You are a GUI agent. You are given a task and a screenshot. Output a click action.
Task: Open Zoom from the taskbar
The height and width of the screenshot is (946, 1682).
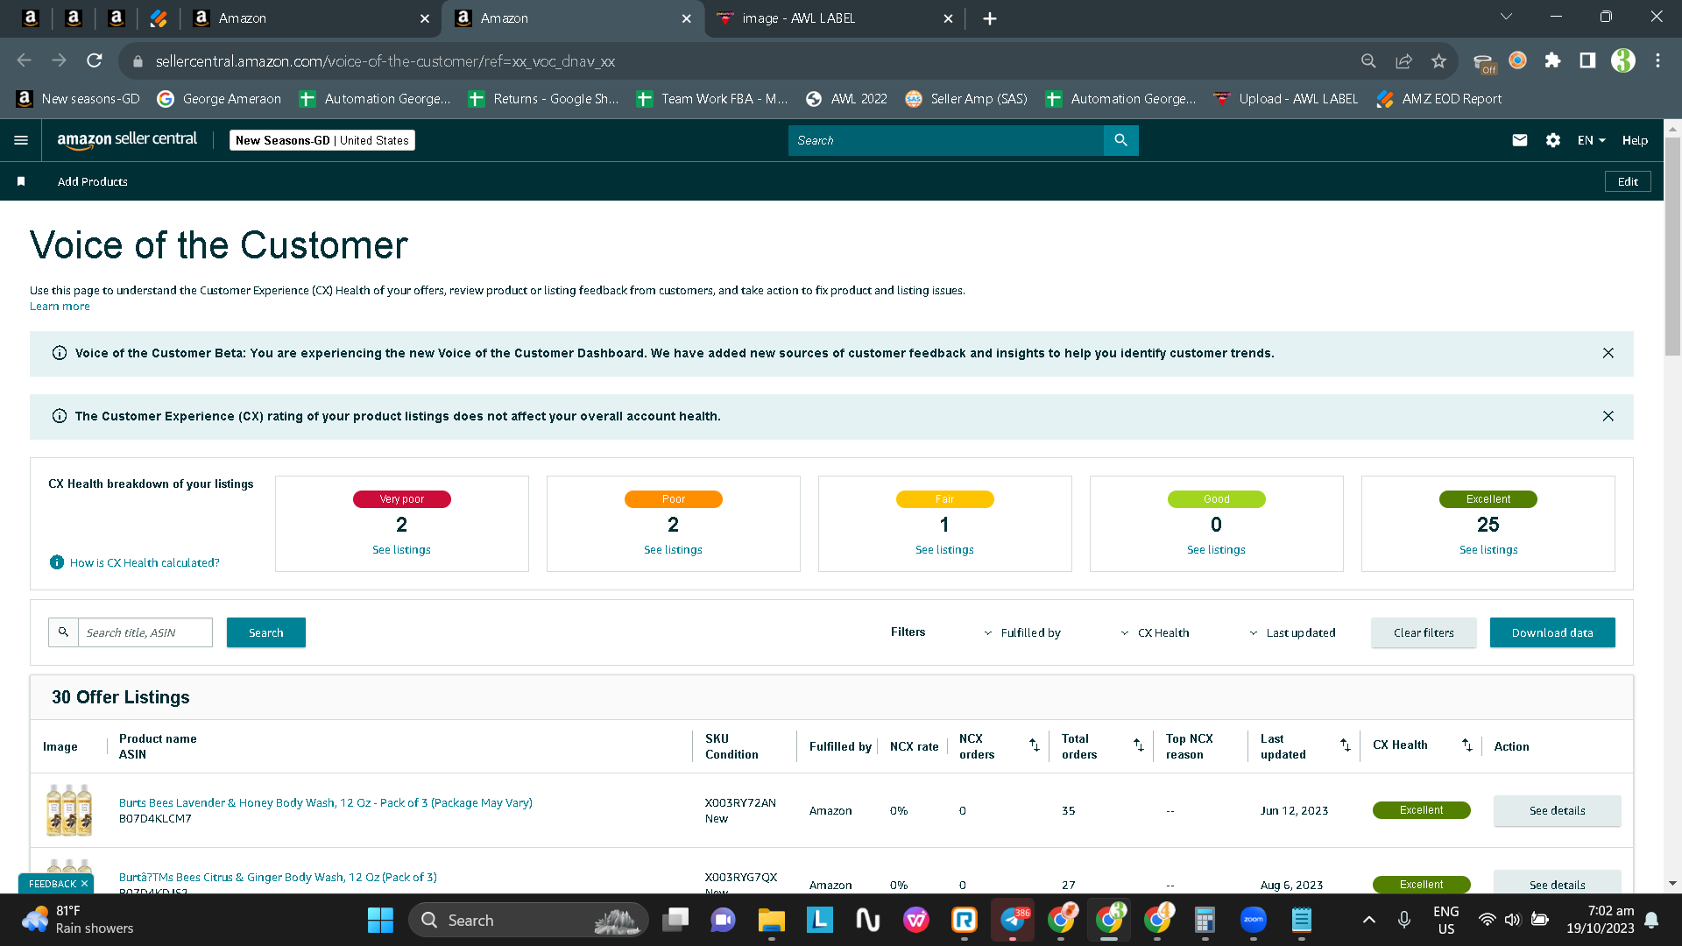coord(1254,921)
